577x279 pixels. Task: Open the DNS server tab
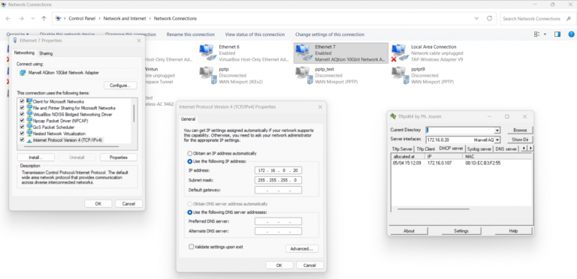click(x=506, y=149)
